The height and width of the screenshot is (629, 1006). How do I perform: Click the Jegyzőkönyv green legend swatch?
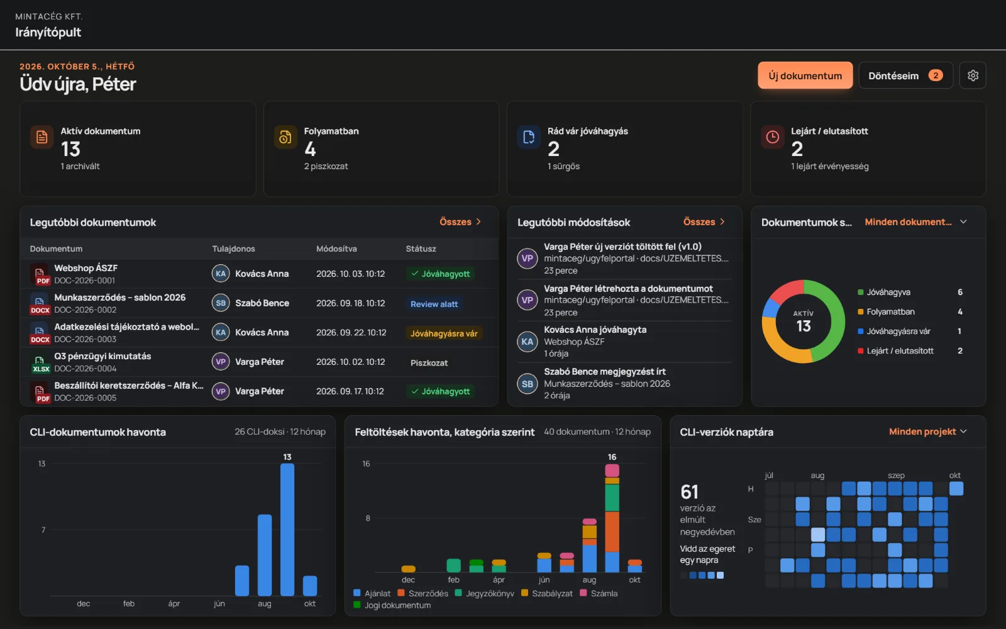pos(458,593)
